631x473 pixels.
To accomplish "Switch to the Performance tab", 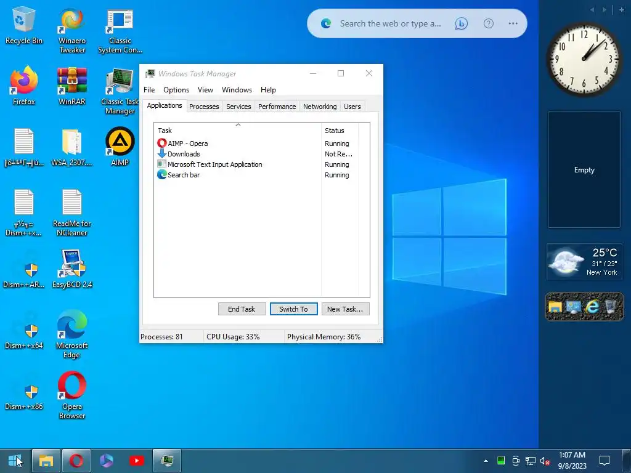I will click(277, 107).
